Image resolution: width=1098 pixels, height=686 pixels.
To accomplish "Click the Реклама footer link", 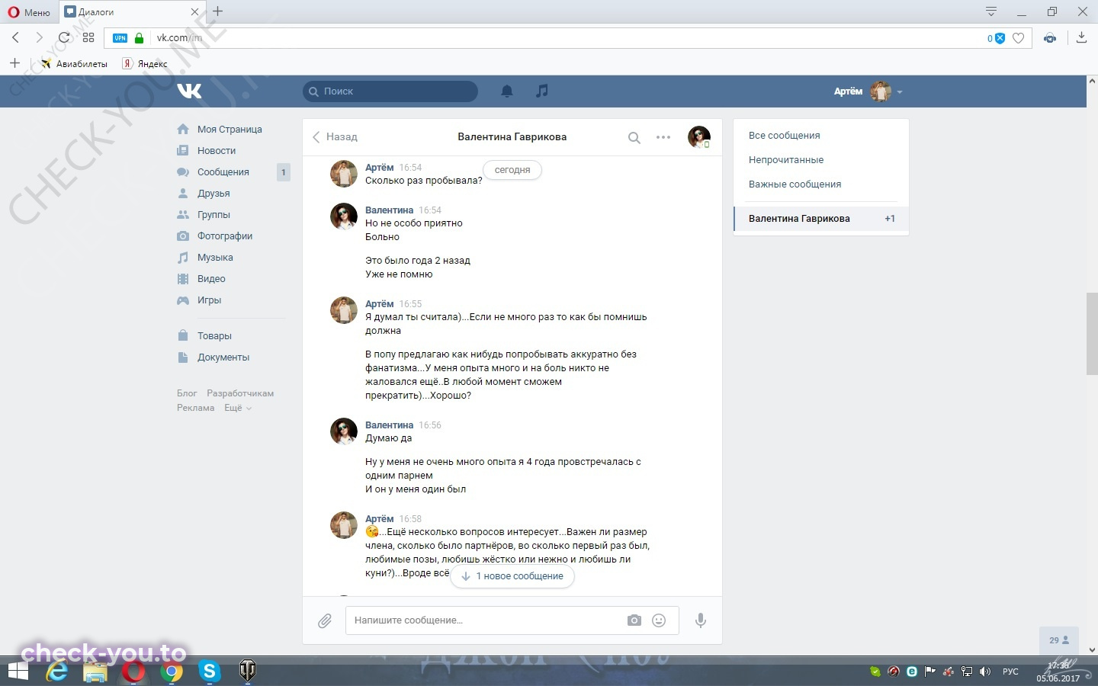I will click(x=195, y=408).
